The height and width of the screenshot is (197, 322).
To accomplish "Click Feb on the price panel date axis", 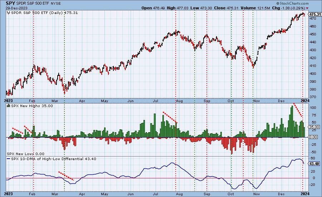I will point(32,101).
